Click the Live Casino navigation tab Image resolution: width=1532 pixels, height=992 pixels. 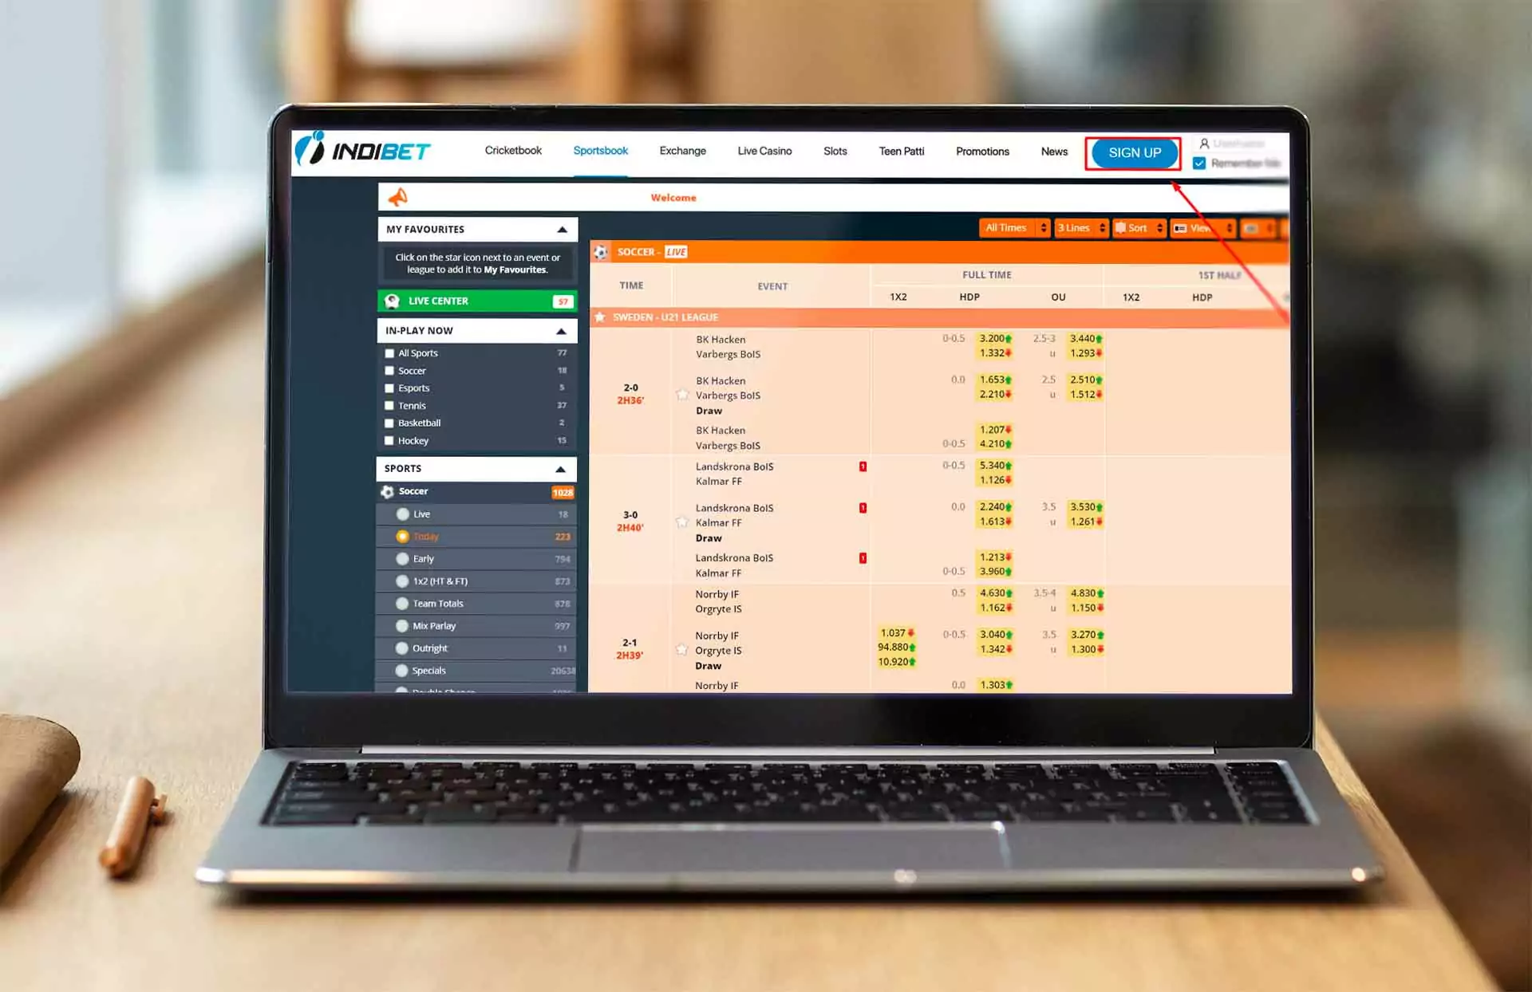coord(764,151)
